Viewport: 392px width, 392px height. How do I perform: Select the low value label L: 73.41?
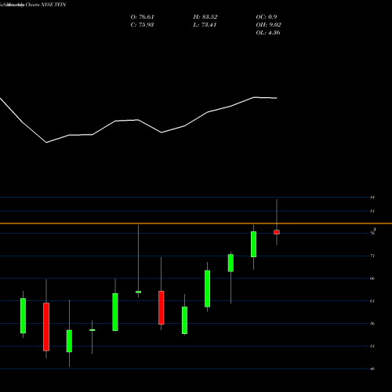[x=205, y=25]
